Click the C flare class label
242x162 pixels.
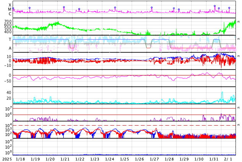10,14
